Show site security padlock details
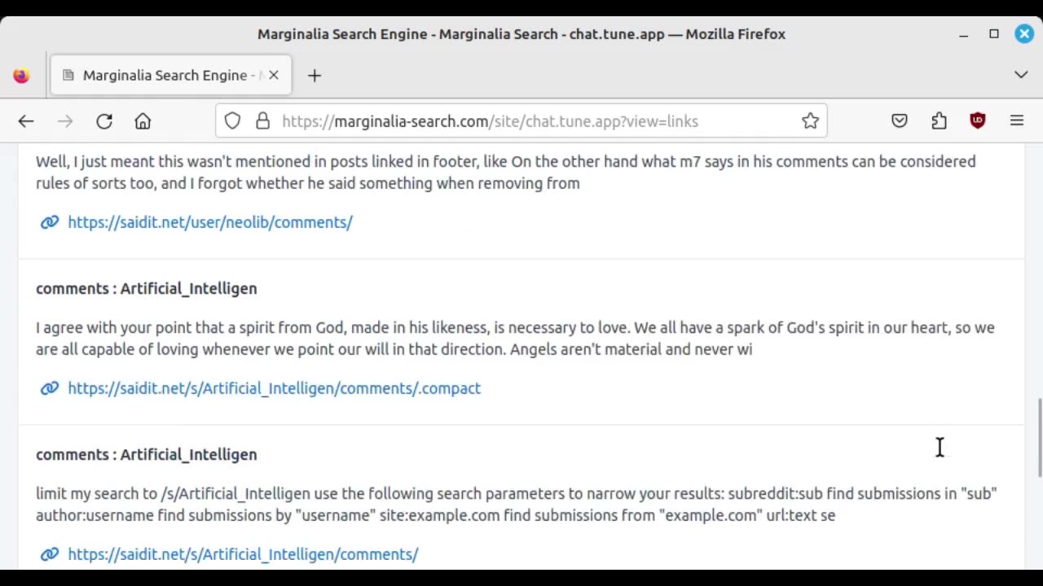 [262, 121]
